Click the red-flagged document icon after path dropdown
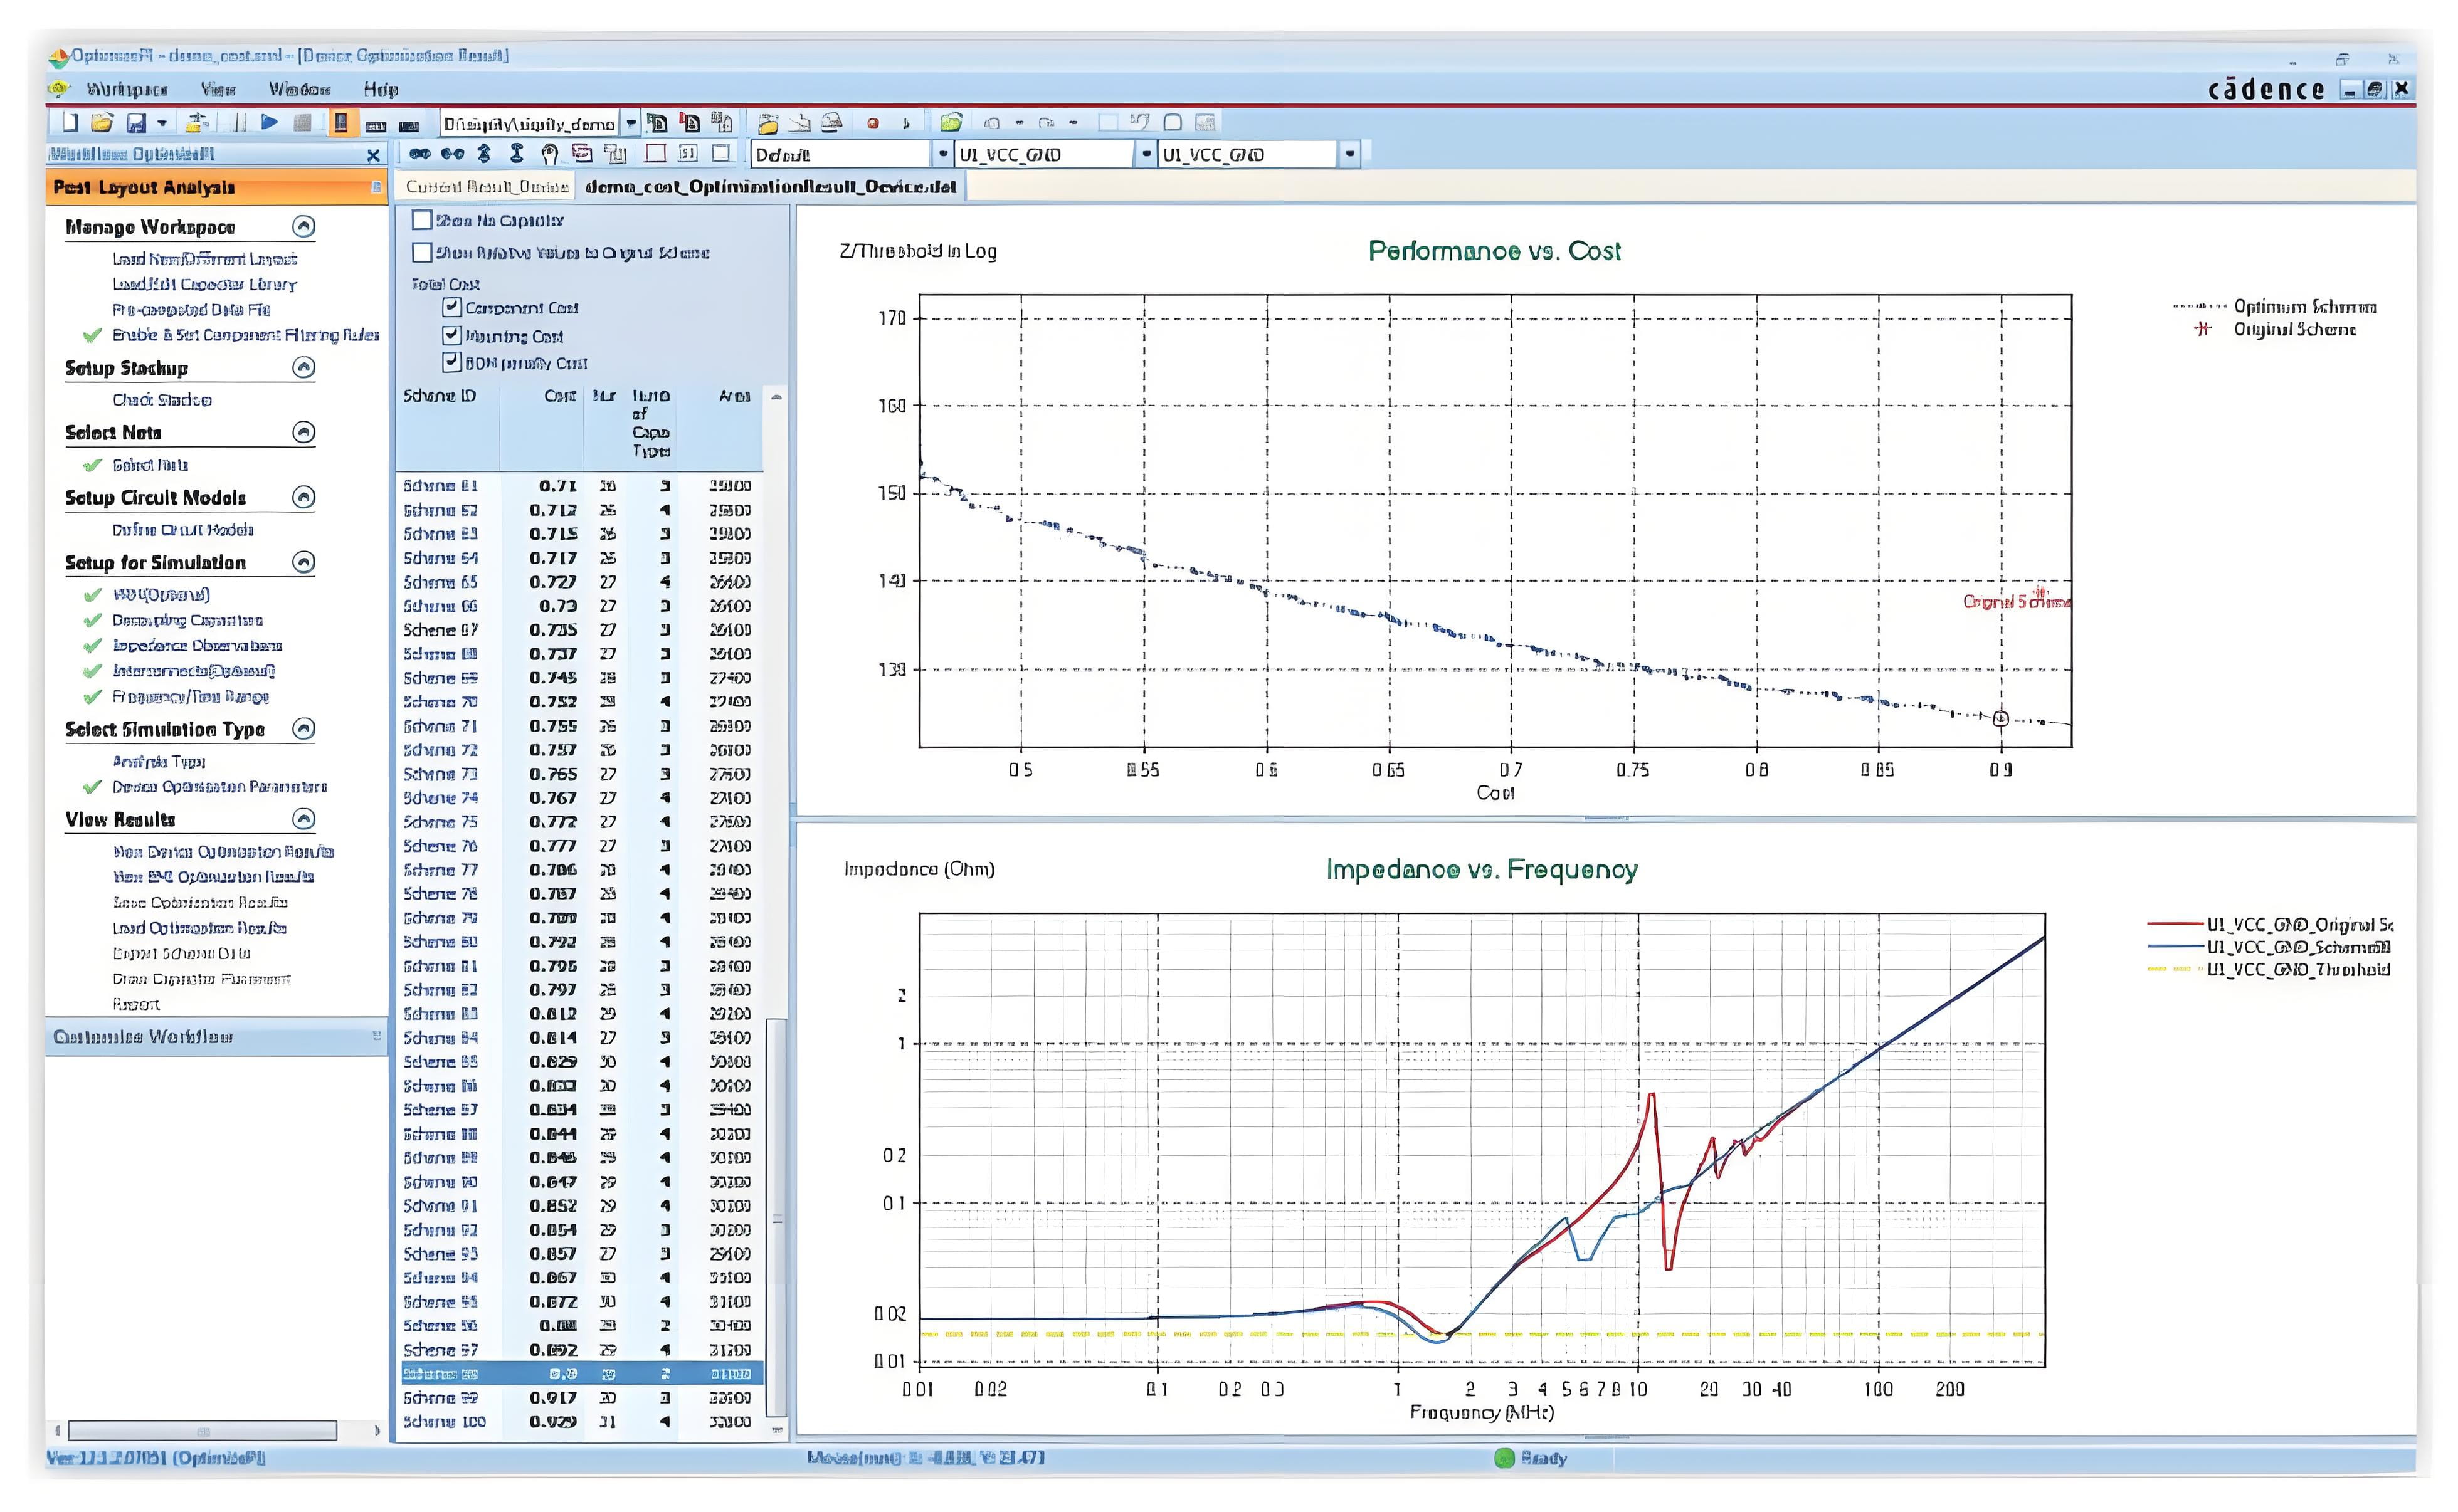 click(690, 123)
